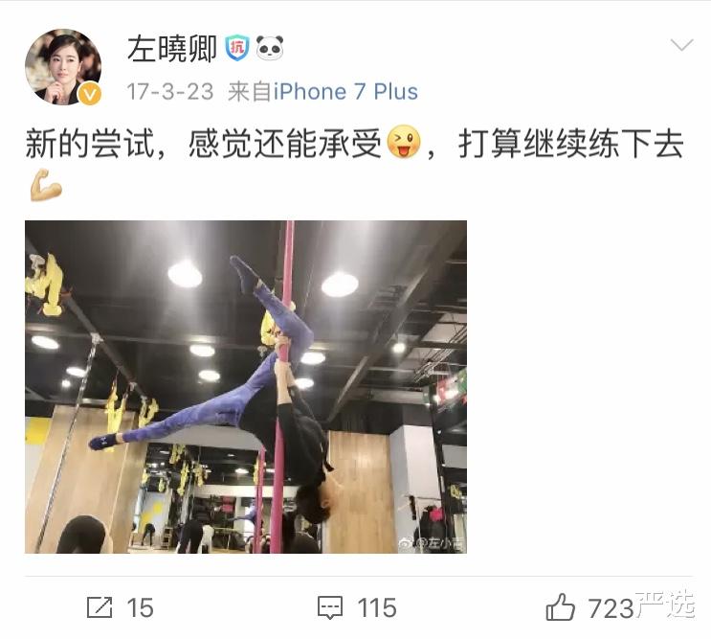Tap the 严选 watermark label
This screenshot has height=639, width=711.
point(665,605)
